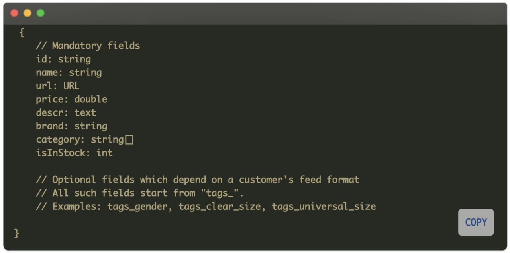Click the closing curly brace

pyautogui.click(x=17, y=233)
